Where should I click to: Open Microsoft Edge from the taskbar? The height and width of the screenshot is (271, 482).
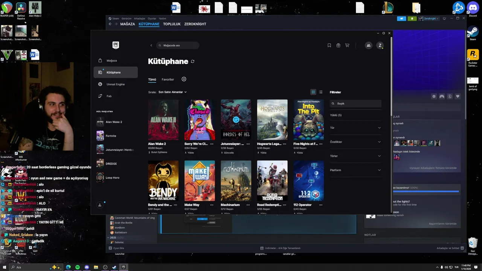(68, 267)
